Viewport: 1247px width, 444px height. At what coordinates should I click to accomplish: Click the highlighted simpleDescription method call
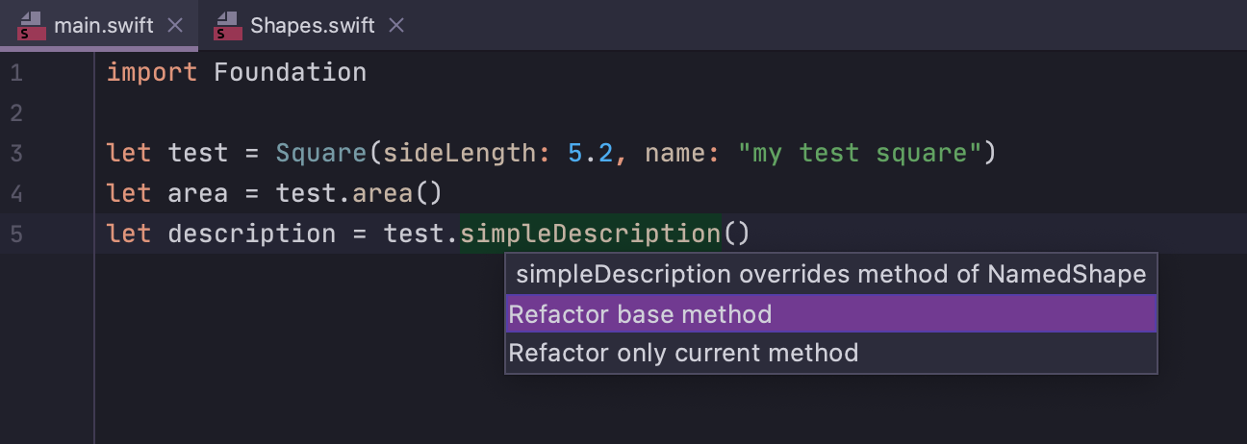point(590,234)
